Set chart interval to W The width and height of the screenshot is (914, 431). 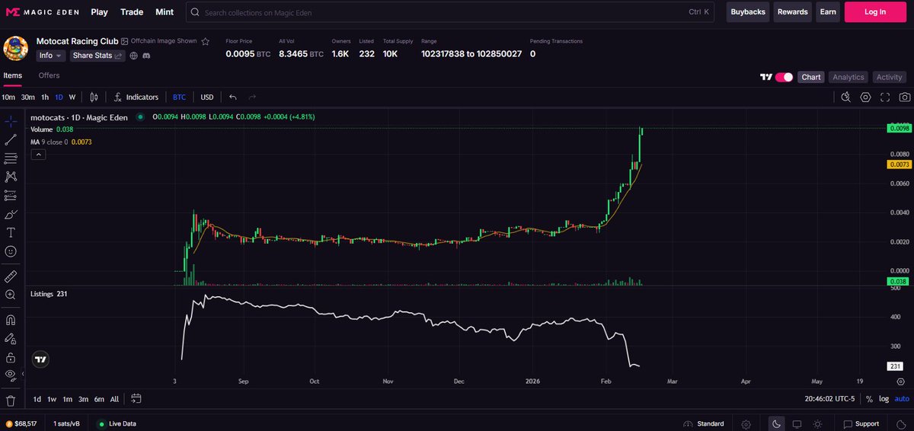tap(72, 97)
